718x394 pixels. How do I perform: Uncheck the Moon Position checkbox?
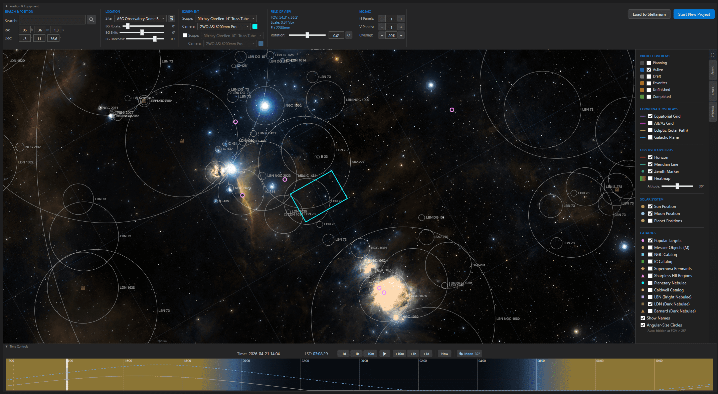[x=650, y=214]
